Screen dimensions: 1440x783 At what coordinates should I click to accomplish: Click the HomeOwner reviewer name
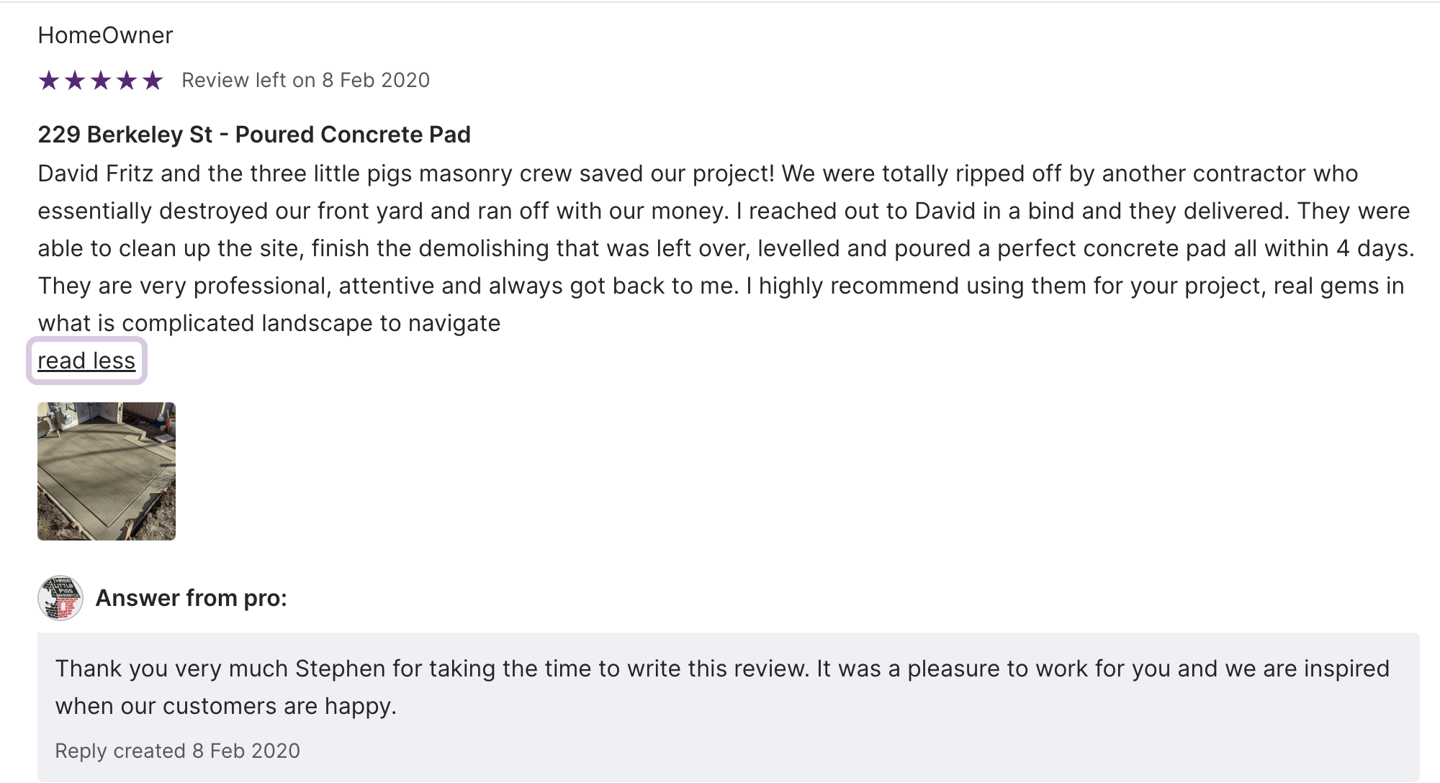point(105,35)
